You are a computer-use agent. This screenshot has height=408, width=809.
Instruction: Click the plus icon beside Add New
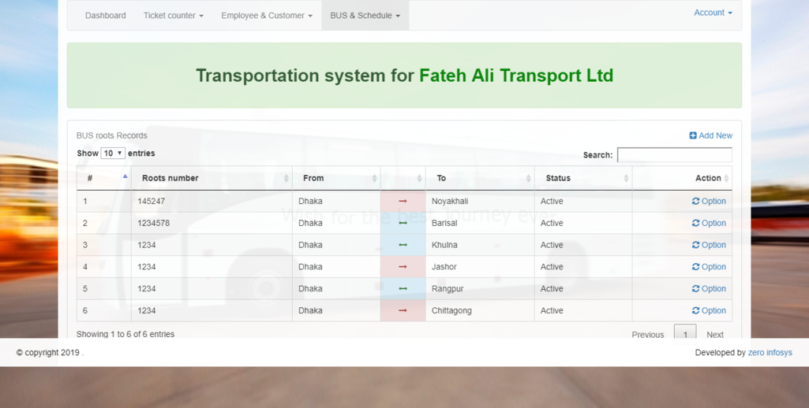pos(693,135)
